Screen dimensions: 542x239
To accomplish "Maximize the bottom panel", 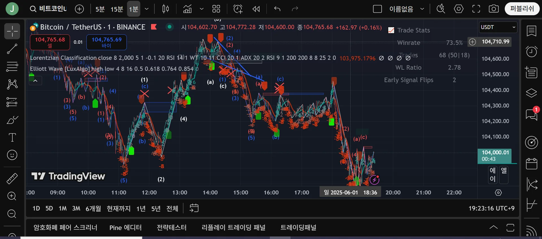I will click(510, 227).
